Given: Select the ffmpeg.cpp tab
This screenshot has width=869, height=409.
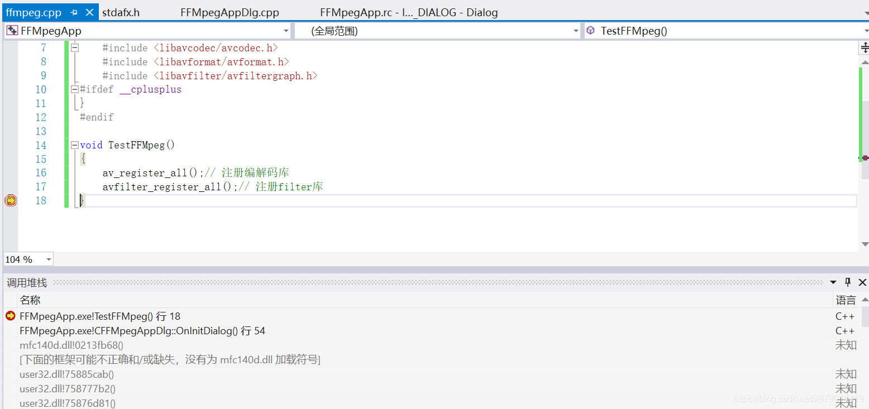Looking at the screenshot, I should click(x=34, y=12).
